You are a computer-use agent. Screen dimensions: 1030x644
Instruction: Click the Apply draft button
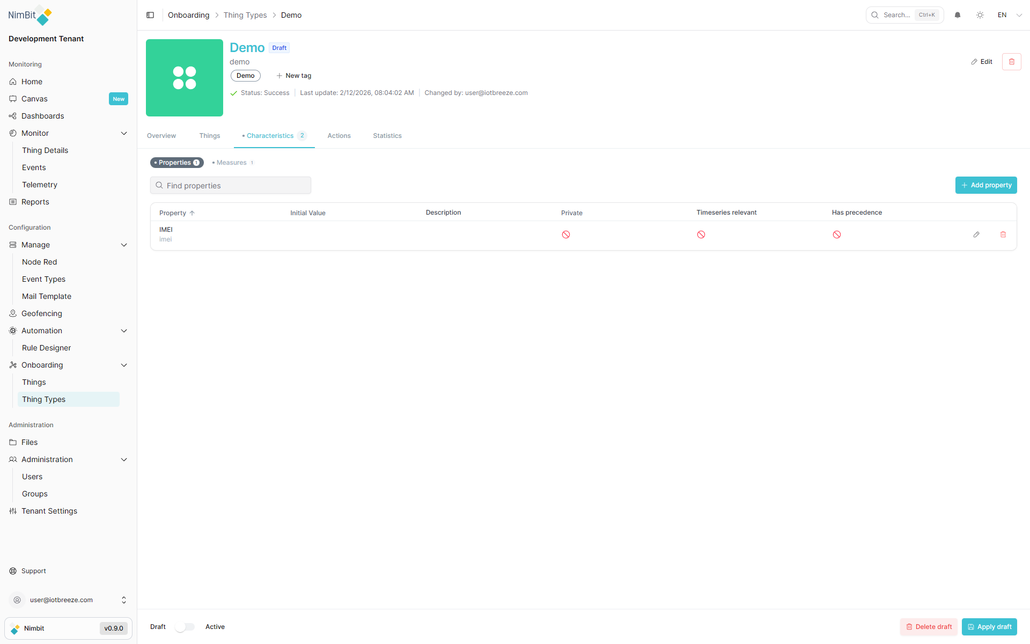coord(989,627)
